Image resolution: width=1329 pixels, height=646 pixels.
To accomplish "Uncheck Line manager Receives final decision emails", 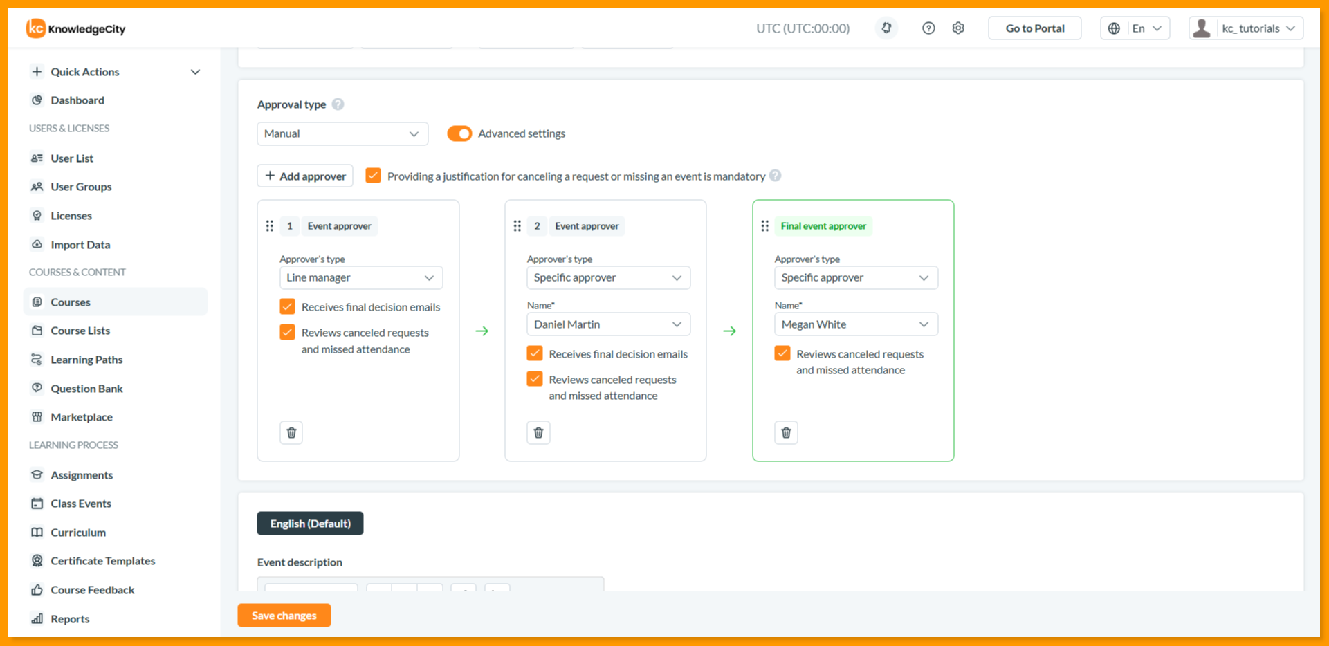I will pos(287,306).
